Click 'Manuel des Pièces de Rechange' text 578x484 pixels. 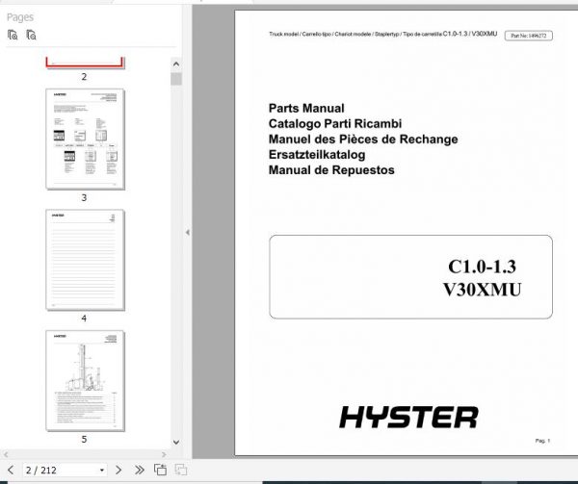click(x=363, y=140)
